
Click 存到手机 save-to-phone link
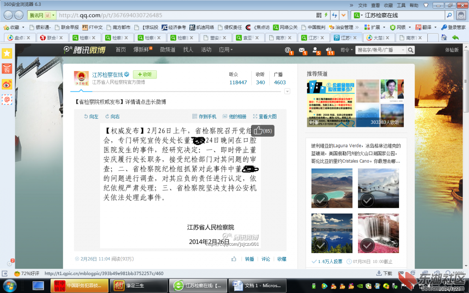[204, 116]
